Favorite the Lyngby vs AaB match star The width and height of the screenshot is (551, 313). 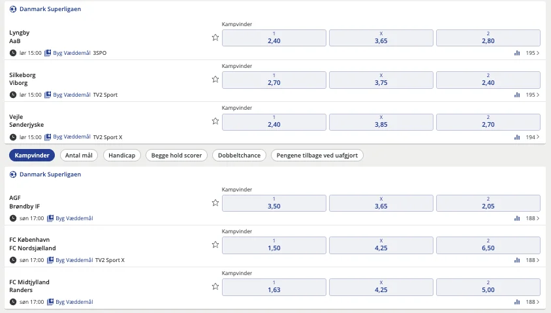point(215,37)
